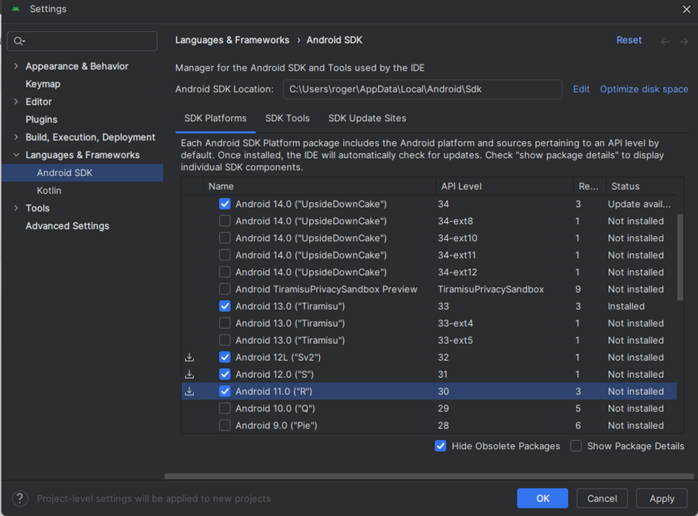Uncheck Android 11.0 R checkbox
The height and width of the screenshot is (516, 698).
click(225, 391)
